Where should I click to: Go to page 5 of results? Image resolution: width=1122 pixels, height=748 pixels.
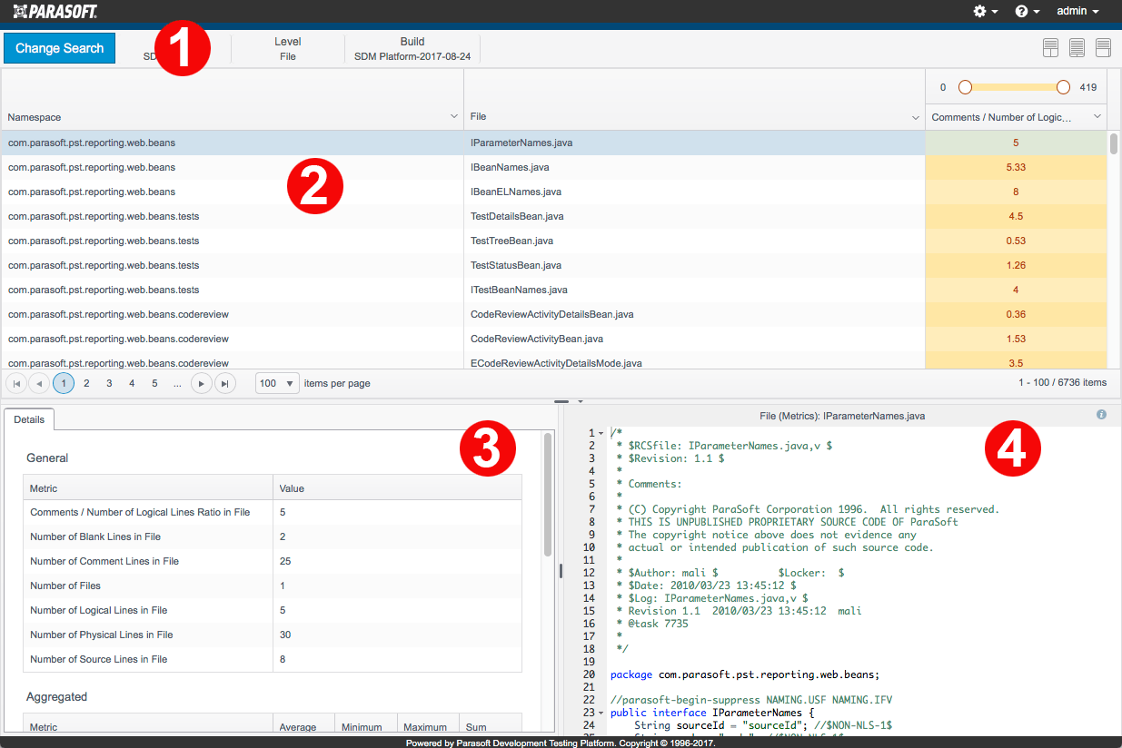pyautogui.click(x=154, y=383)
